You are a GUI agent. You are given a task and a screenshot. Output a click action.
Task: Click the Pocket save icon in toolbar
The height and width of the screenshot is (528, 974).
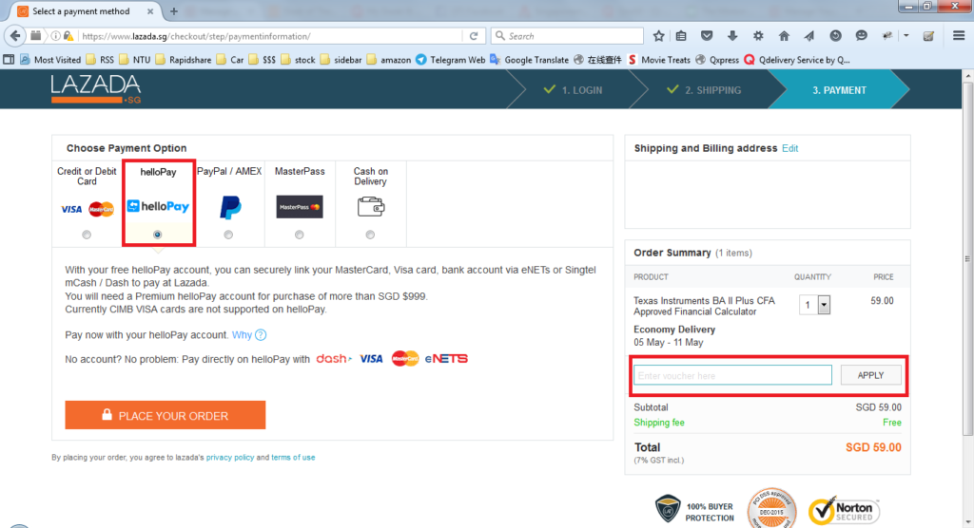point(707,36)
